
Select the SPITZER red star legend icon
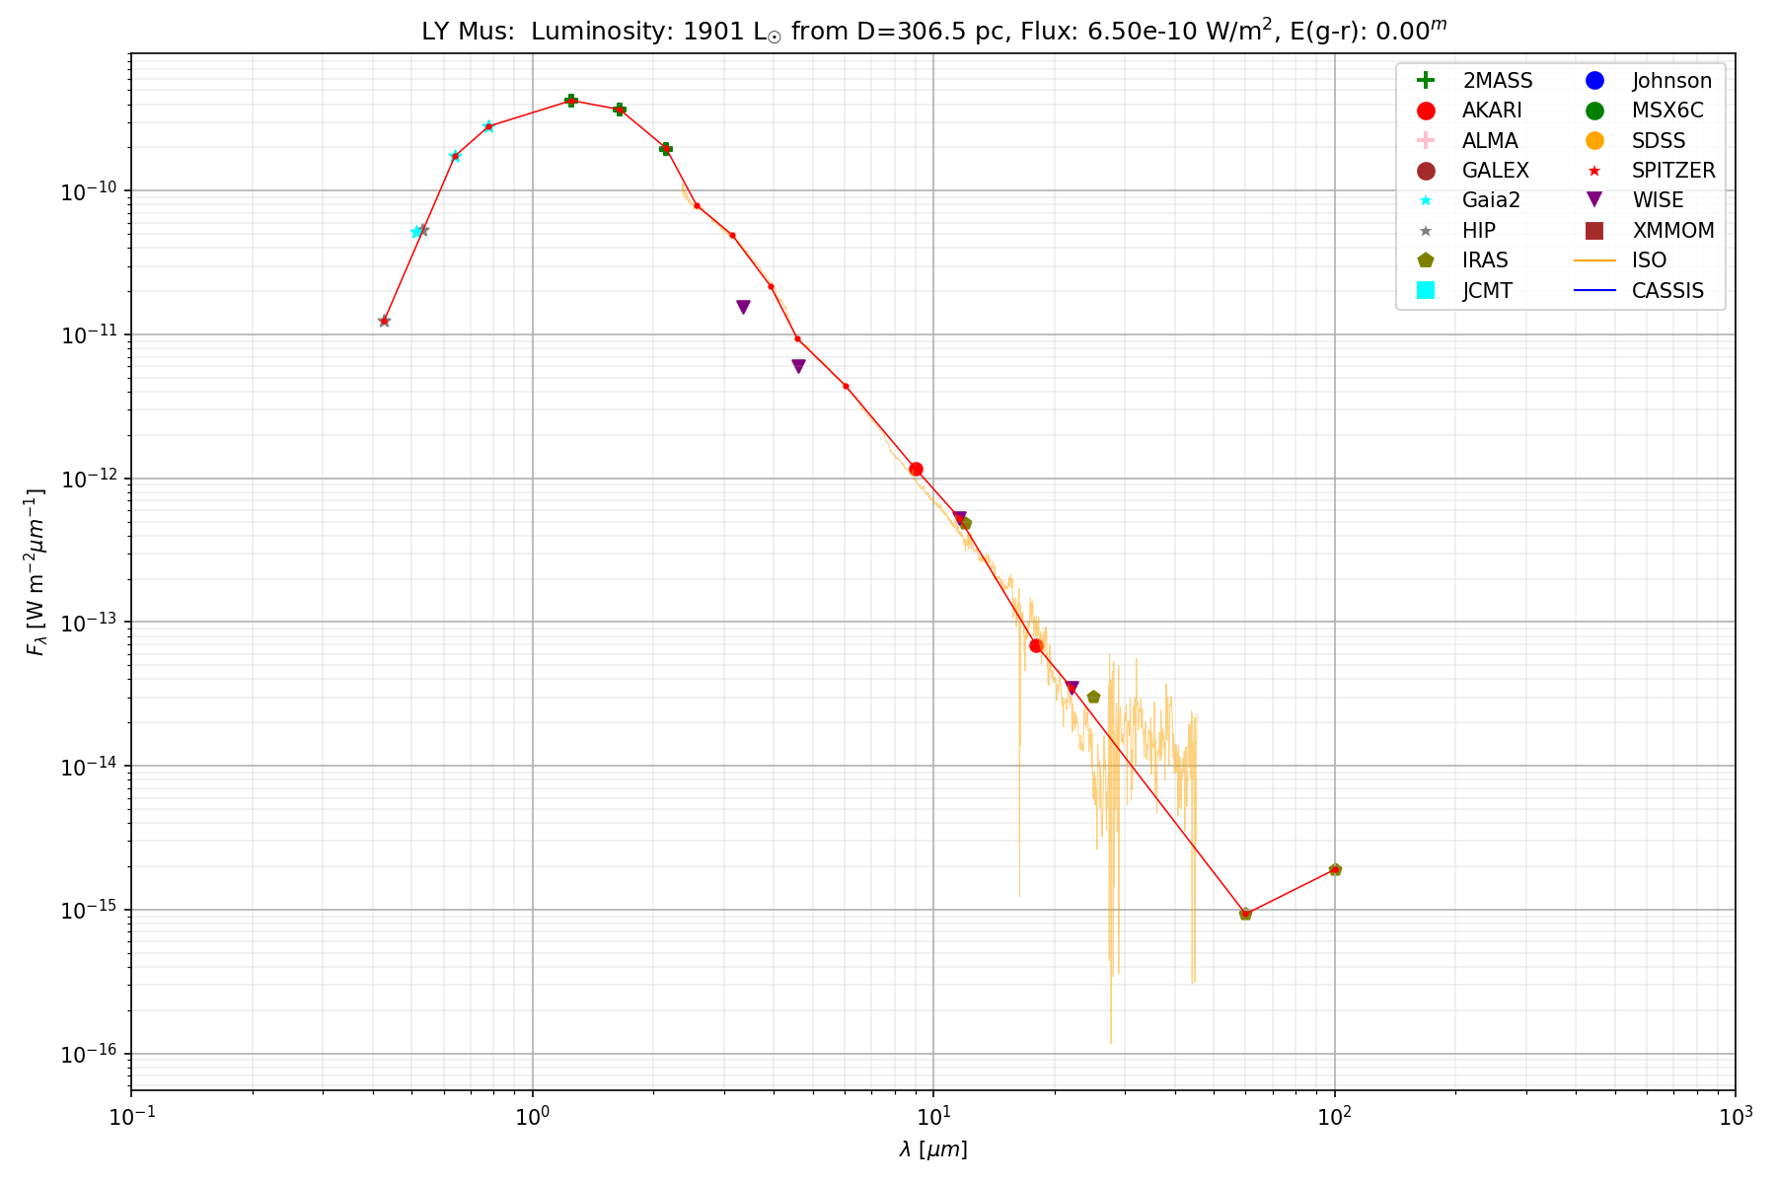(1594, 171)
